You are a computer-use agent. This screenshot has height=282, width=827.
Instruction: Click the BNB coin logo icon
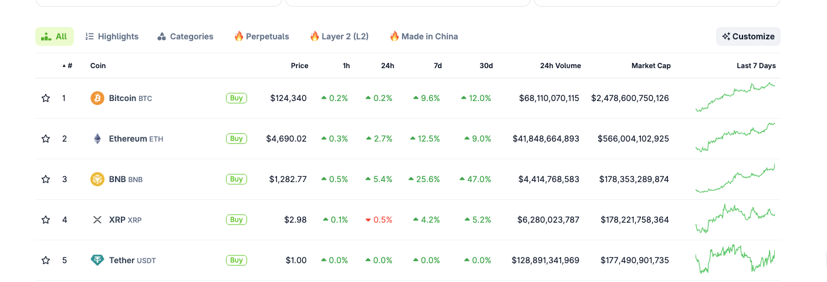(x=97, y=179)
